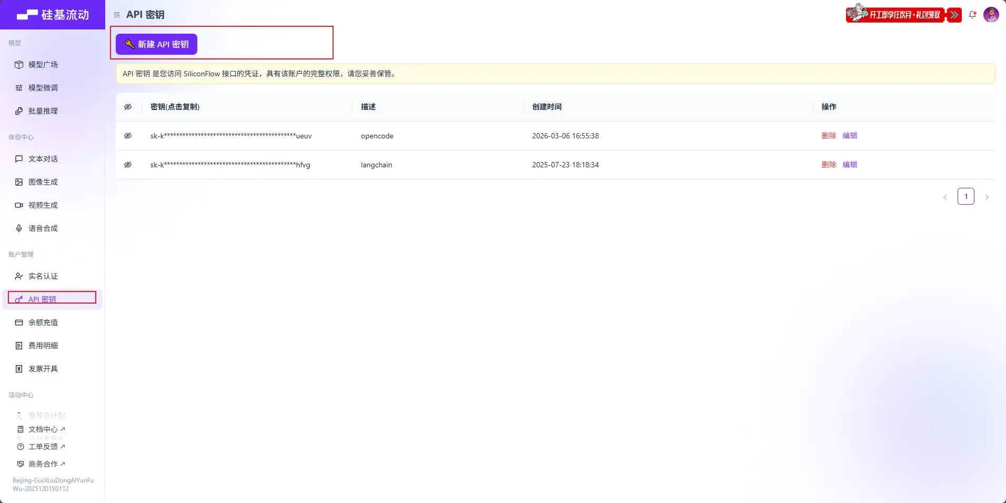Click the 操作 column header
The height and width of the screenshot is (503, 1006).
pos(829,107)
